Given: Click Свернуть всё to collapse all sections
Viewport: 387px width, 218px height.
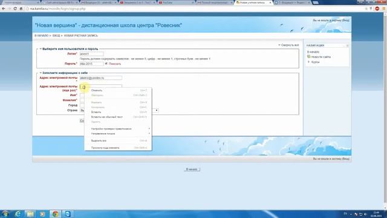Looking at the screenshot, I should point(288,45).
